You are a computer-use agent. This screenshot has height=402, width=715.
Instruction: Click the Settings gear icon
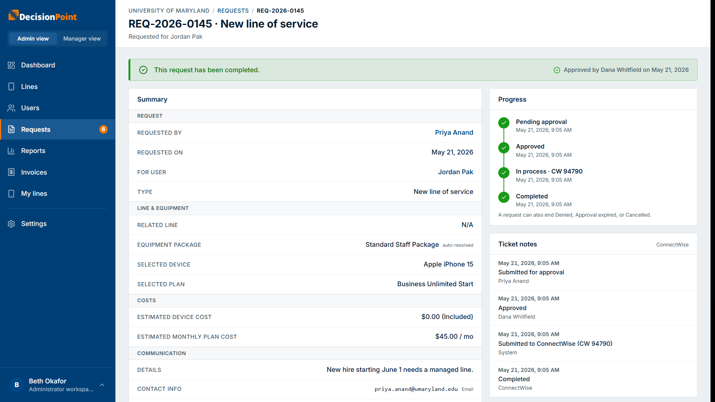pos(11,224)
